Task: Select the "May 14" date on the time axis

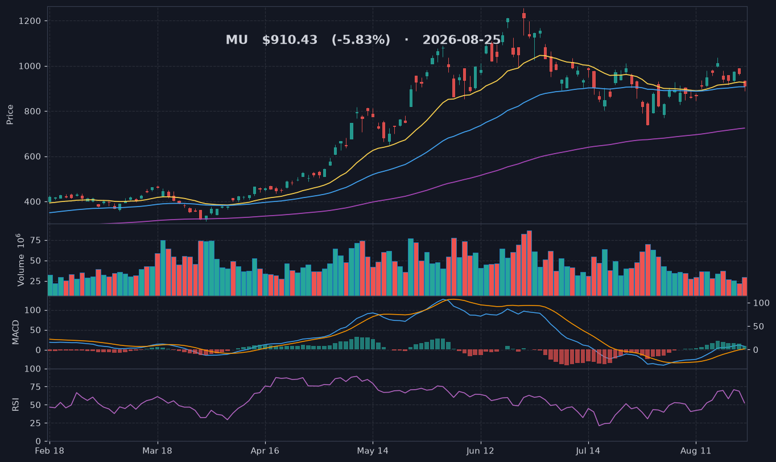Action: pyautogui.click(x=373, y=452)
